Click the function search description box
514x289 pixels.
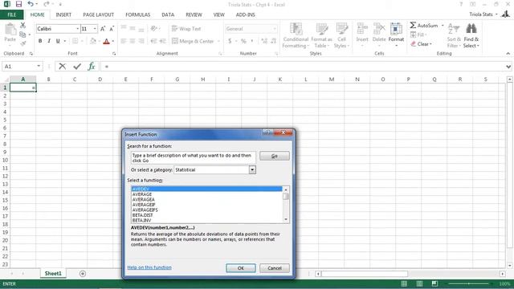coord(193,158)
